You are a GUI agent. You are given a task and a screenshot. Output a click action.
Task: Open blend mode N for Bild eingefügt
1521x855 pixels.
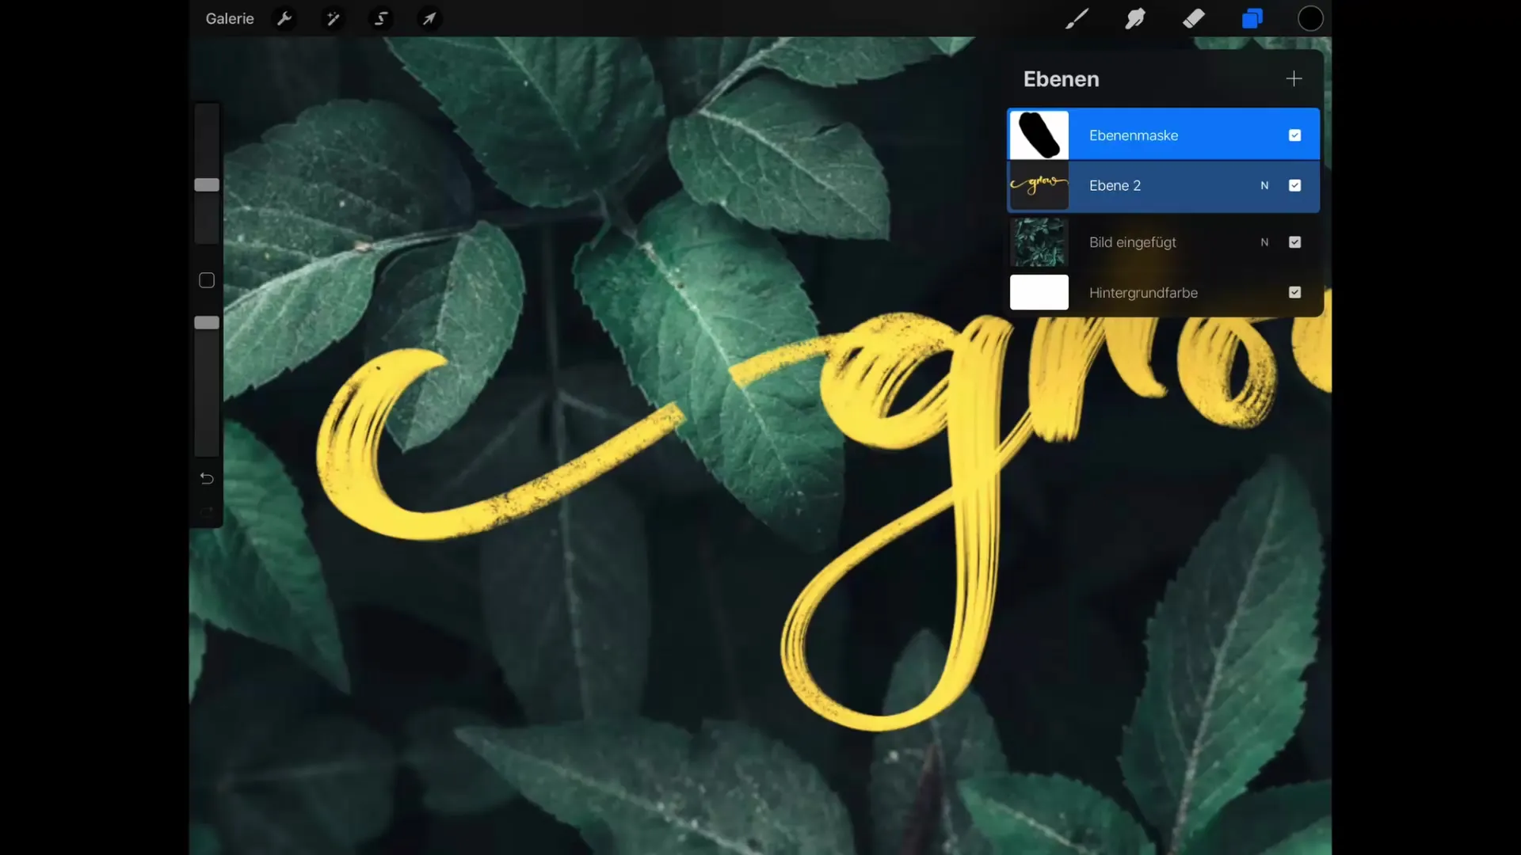[x=1264, y=242]
